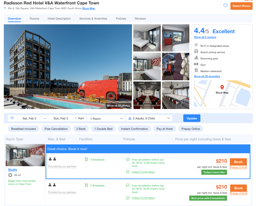258x206 pixels.
Task: Click the calendar icon in date field
Action: (x=12, y=118)
